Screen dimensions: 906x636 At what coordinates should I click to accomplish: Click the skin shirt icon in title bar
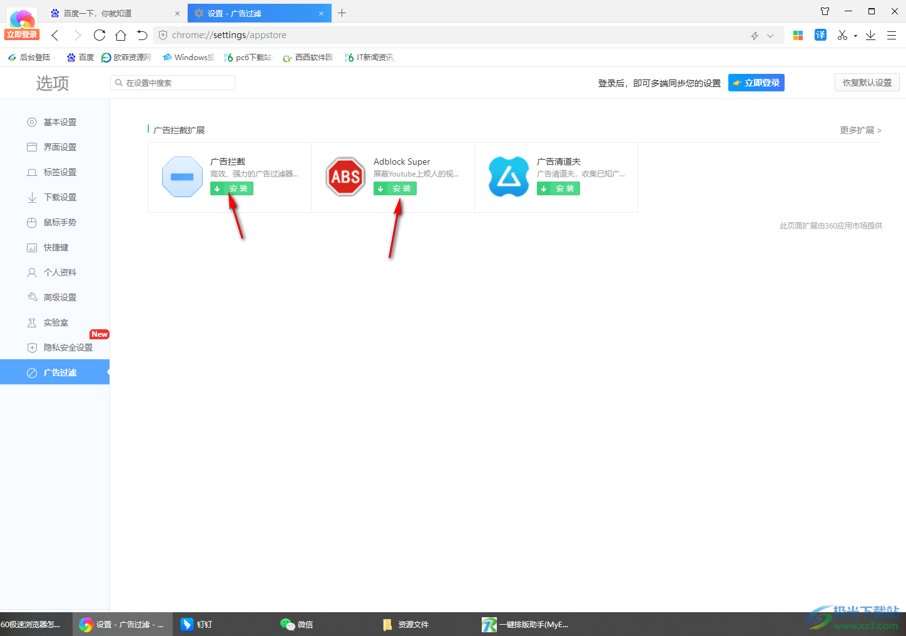click(x=825, y=11)
